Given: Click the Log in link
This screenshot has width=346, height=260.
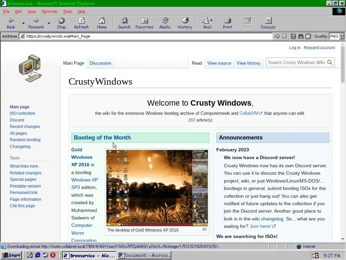Looking at the screenshot, I should pos(295,47).
